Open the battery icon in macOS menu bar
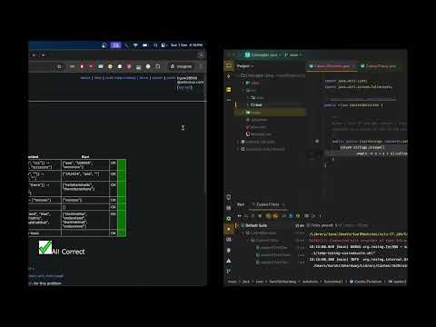Viewport: 436px width, 327px height. click(x=145, y=45)
